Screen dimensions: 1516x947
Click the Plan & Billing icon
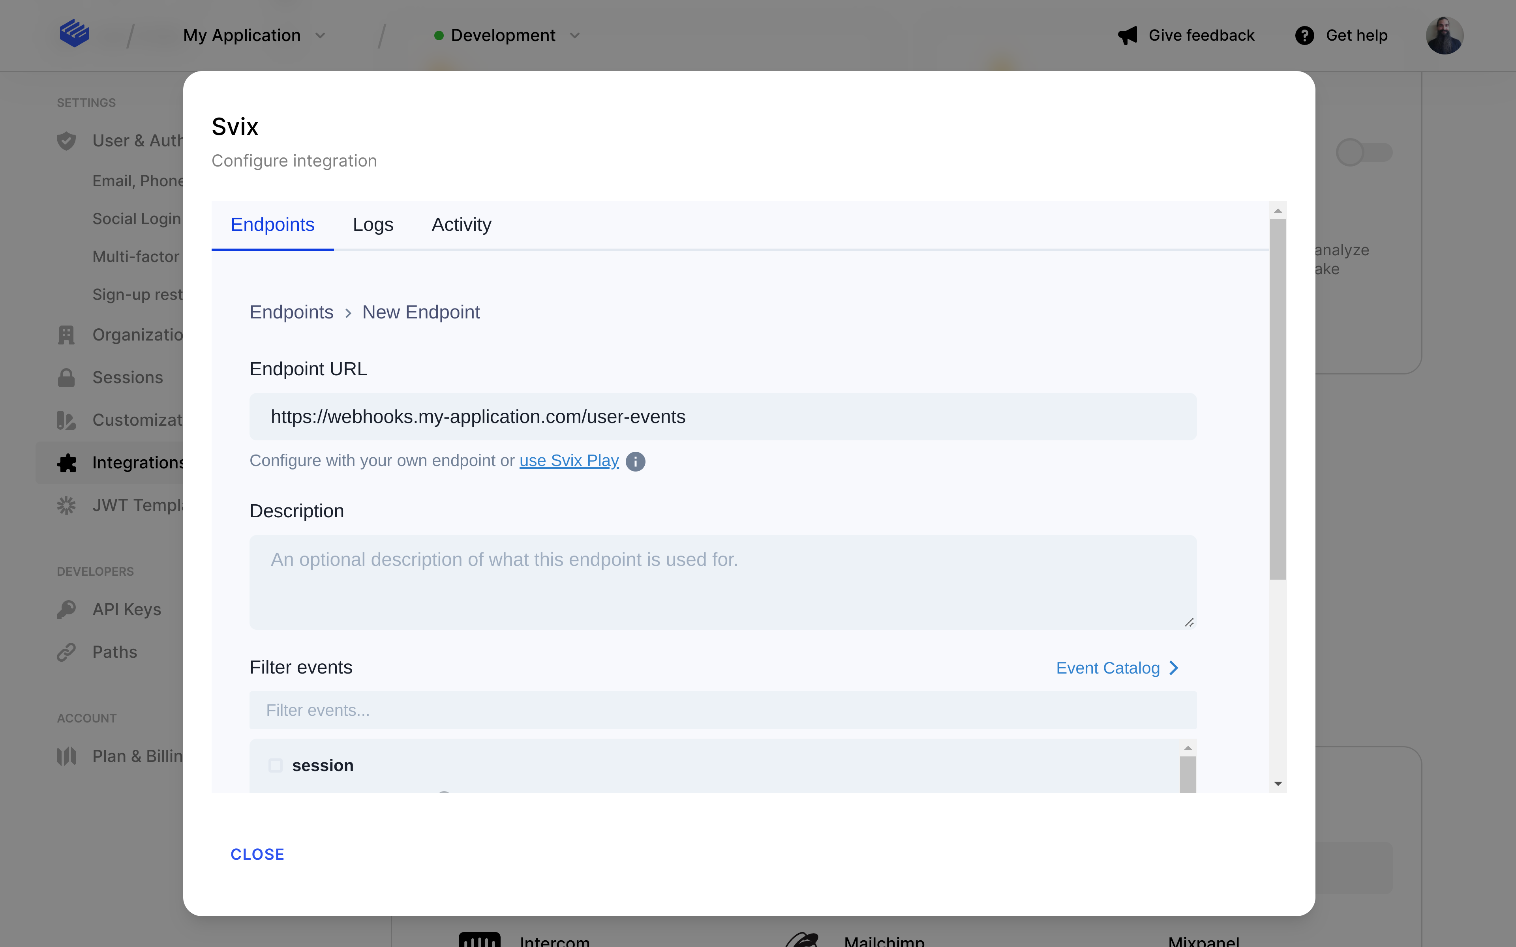tap(66, 756)
